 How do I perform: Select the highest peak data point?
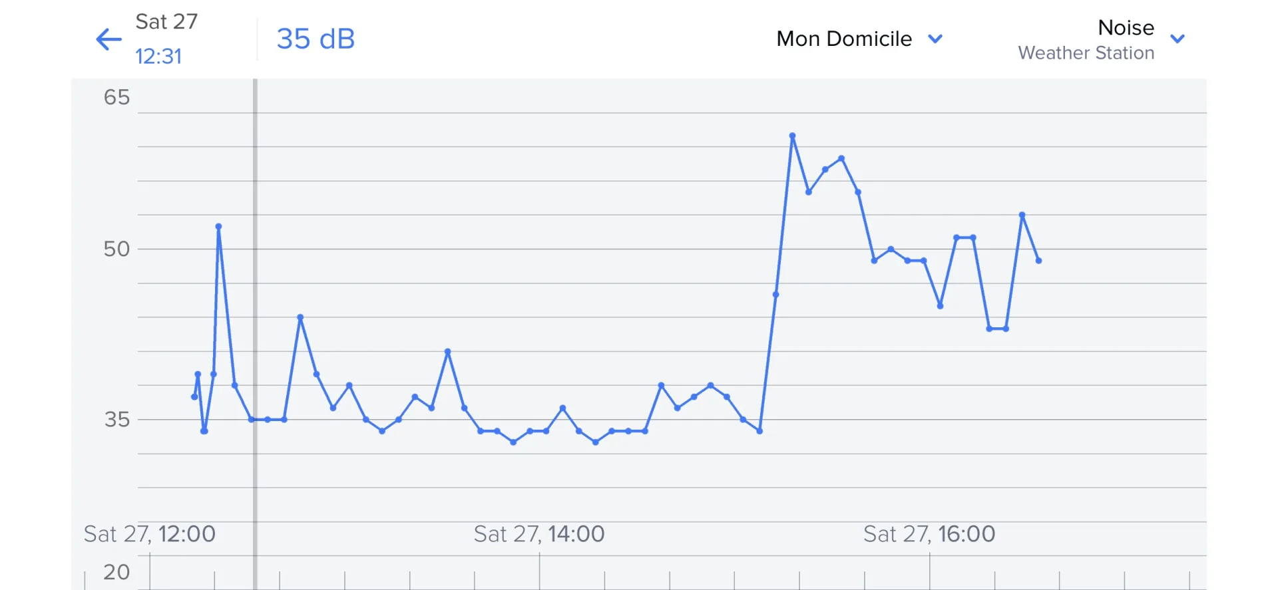pyautogui.click(x=792, y=136)
